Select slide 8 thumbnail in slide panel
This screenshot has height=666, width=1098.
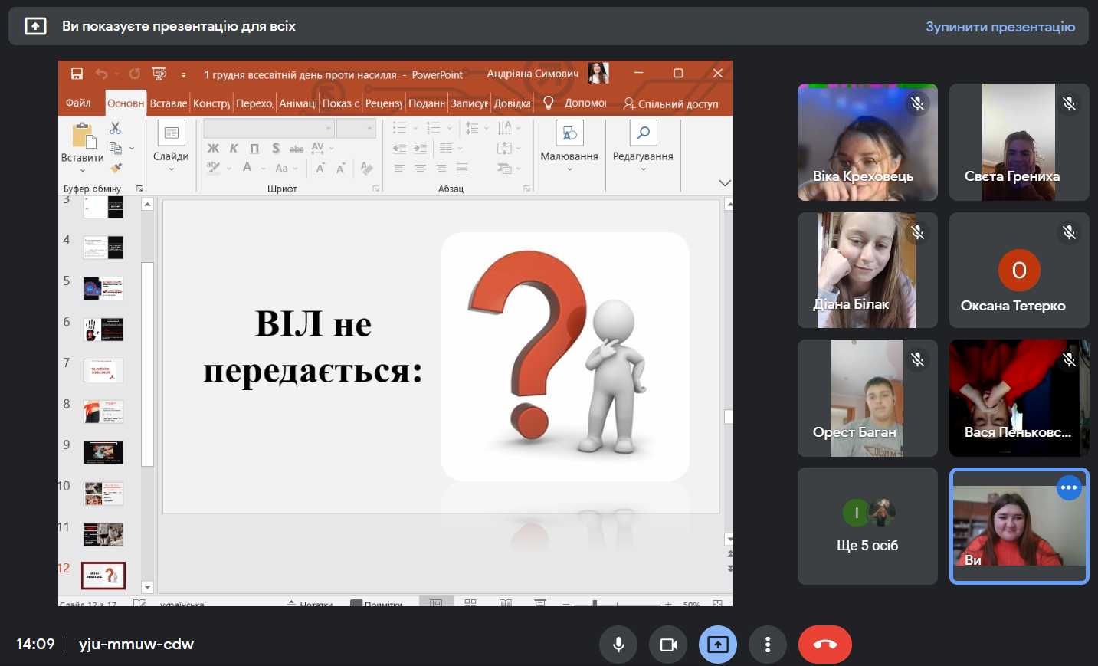(x=103, y=412)
